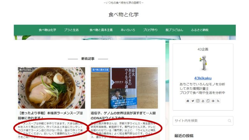Open the Twitter profile icon
The image size is (249, 140).
tap(193, 101)
